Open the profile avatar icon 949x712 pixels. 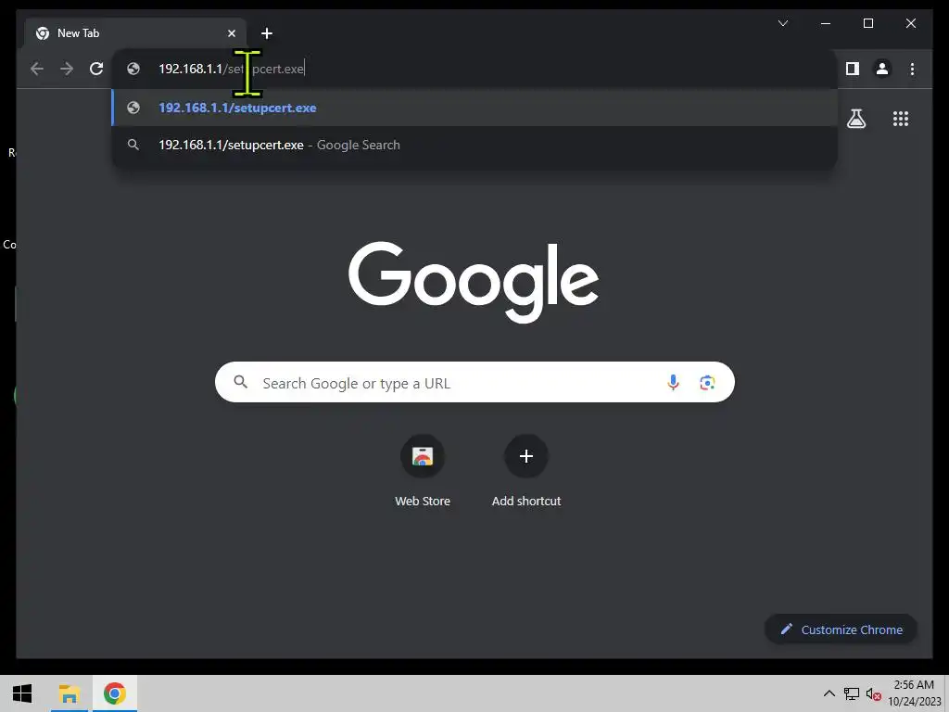tap(882, 69)
